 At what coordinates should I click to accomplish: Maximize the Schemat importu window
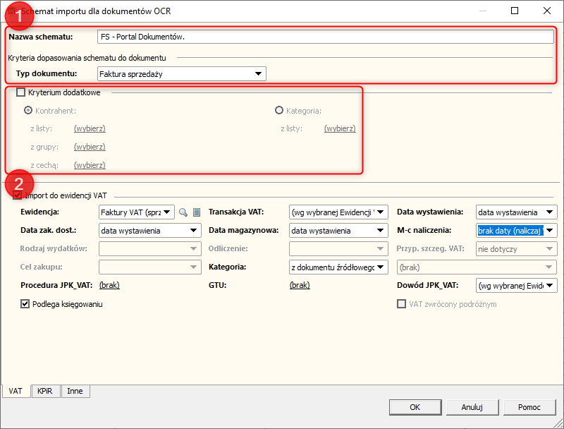(515, 11)
